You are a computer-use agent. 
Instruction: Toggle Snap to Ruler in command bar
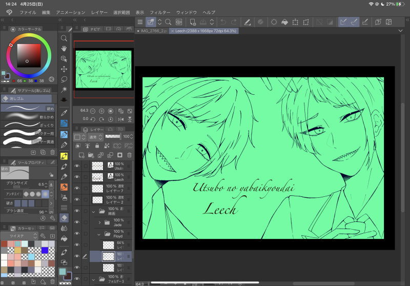[x=343, y=22]
